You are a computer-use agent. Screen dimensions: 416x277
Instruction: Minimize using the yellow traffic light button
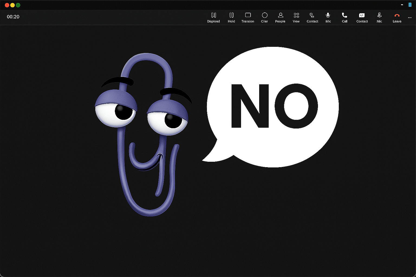tap(12, 5)
